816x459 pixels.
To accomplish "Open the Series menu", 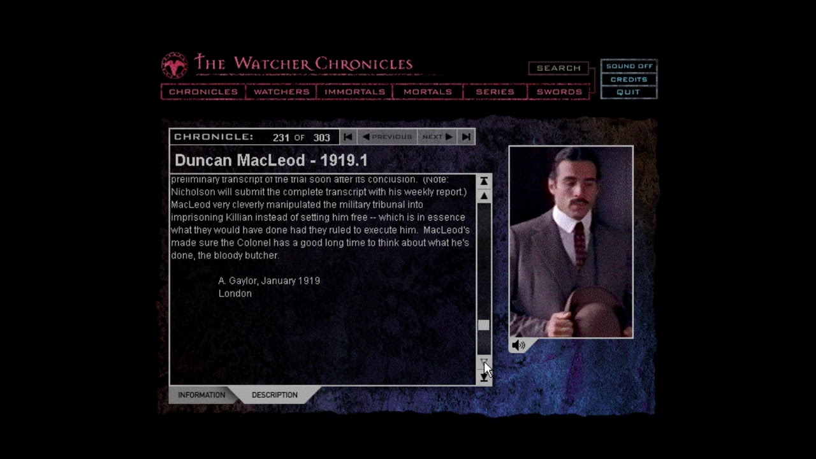I will [495, 92].
